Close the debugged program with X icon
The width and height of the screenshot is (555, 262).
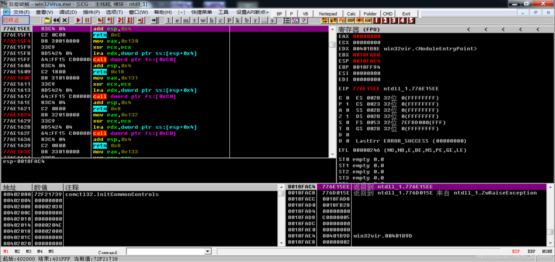(x=65, y=20)
